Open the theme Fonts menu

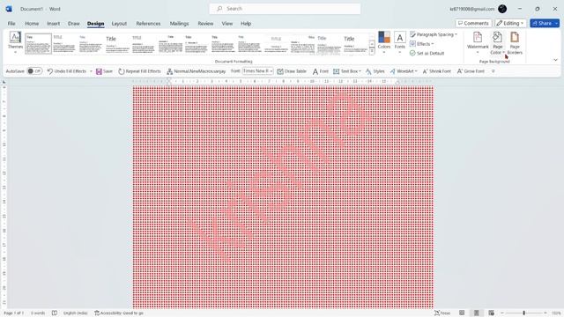point(399,42)
